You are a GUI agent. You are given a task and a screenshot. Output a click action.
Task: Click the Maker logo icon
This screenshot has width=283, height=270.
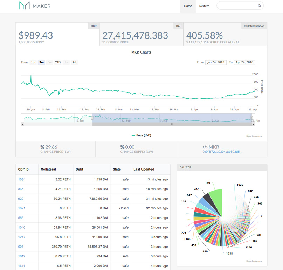[x=25, y=6]
